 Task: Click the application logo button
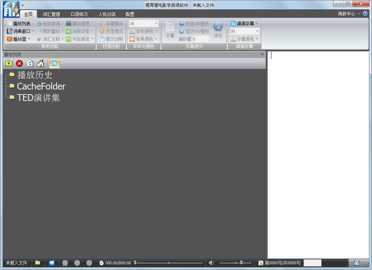(11, 10)
